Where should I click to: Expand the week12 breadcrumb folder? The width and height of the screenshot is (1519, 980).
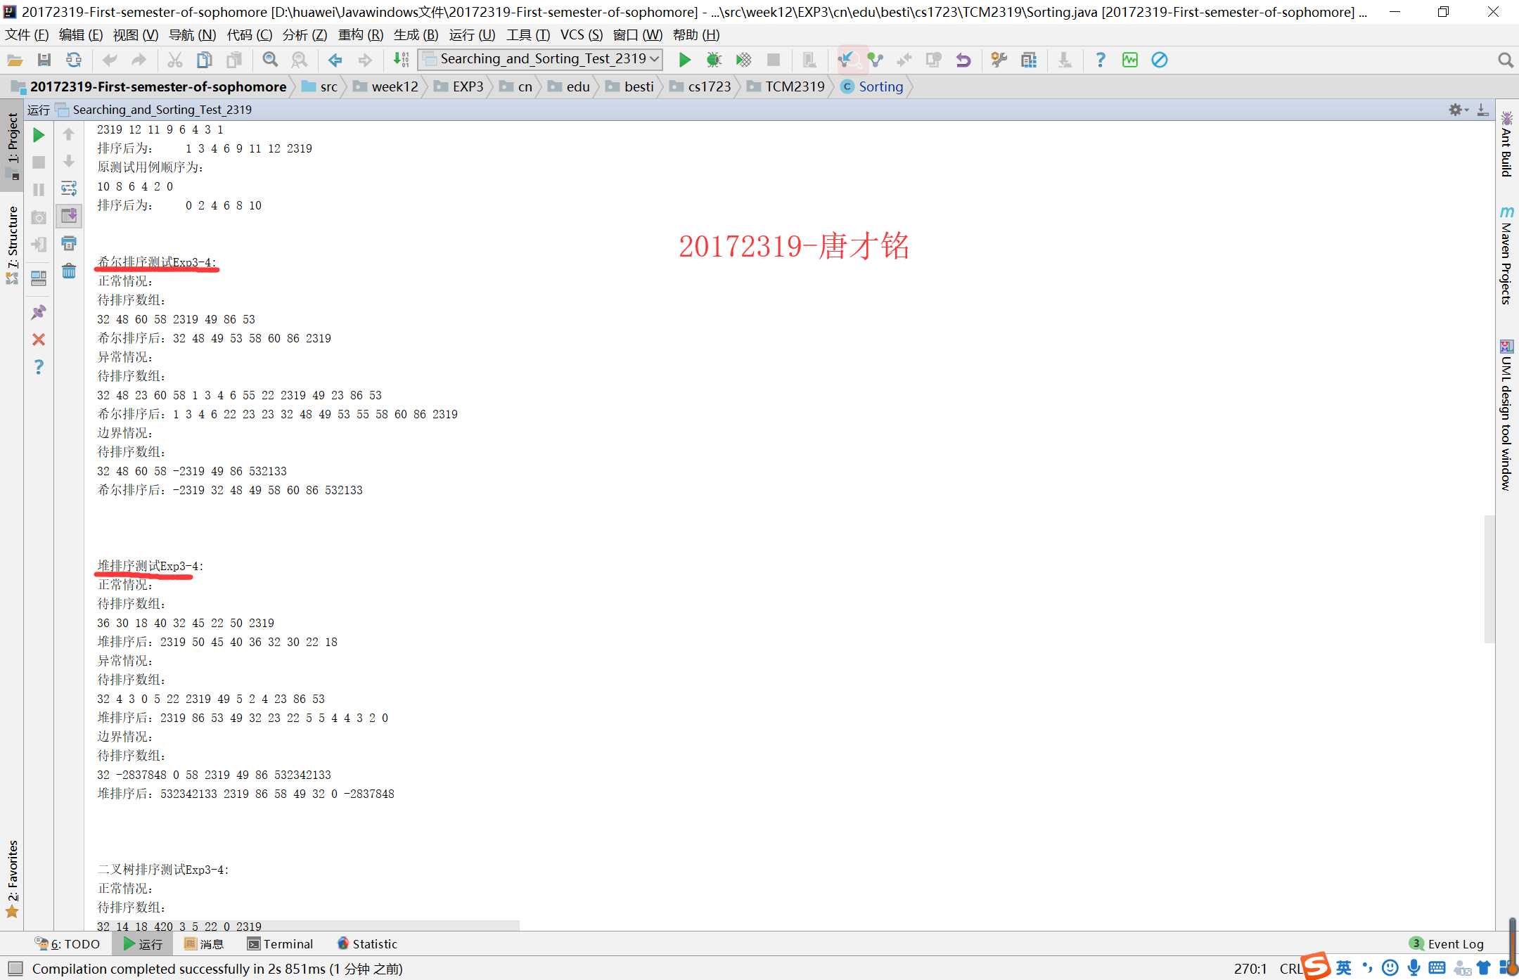coord(386,86)
